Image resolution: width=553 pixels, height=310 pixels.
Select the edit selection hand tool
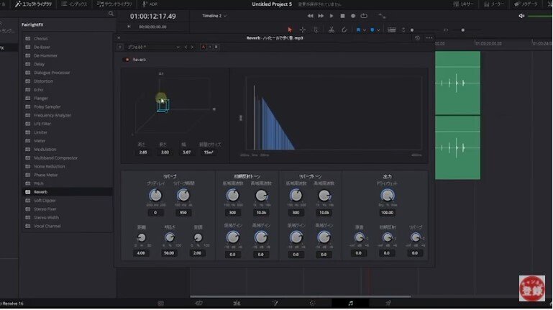click(316, 30)
